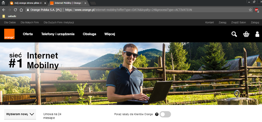Bookmark page with star icon
The height and width of the screenshot is (122, 262).
click(x=250, y=10)
